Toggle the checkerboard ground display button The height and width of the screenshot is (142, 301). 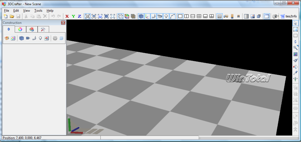[x=219, y=16]
